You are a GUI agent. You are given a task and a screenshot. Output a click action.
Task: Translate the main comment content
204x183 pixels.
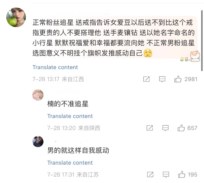[x=55, y=67]
